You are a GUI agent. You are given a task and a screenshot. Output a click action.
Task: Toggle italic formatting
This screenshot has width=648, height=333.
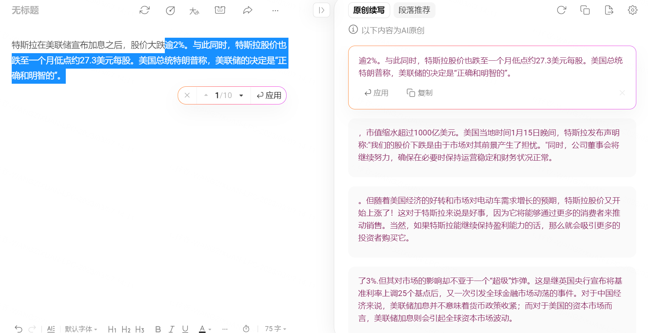(x=171, y=329)
